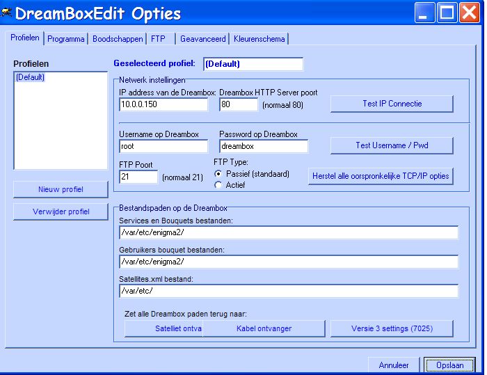Screen dimensions: 487x375
Task: Open the Boodschappen tab
Action: pos(118,39)
